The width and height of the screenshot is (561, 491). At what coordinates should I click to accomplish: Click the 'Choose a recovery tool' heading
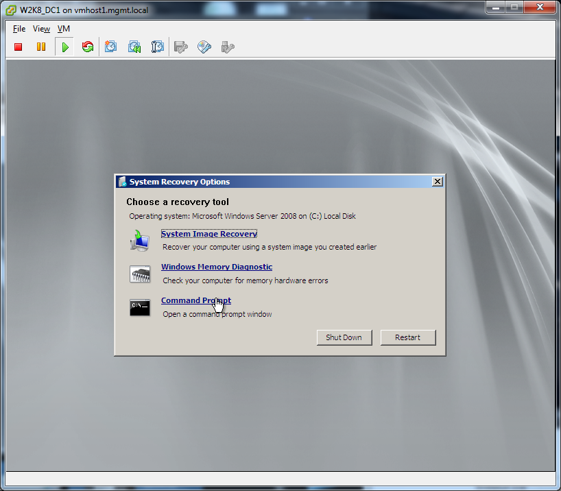178,202
